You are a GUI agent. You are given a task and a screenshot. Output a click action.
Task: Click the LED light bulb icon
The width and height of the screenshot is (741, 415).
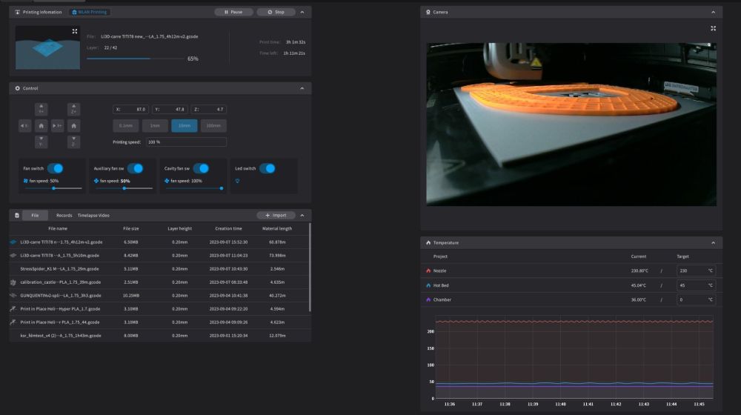[x=237, y=181]
